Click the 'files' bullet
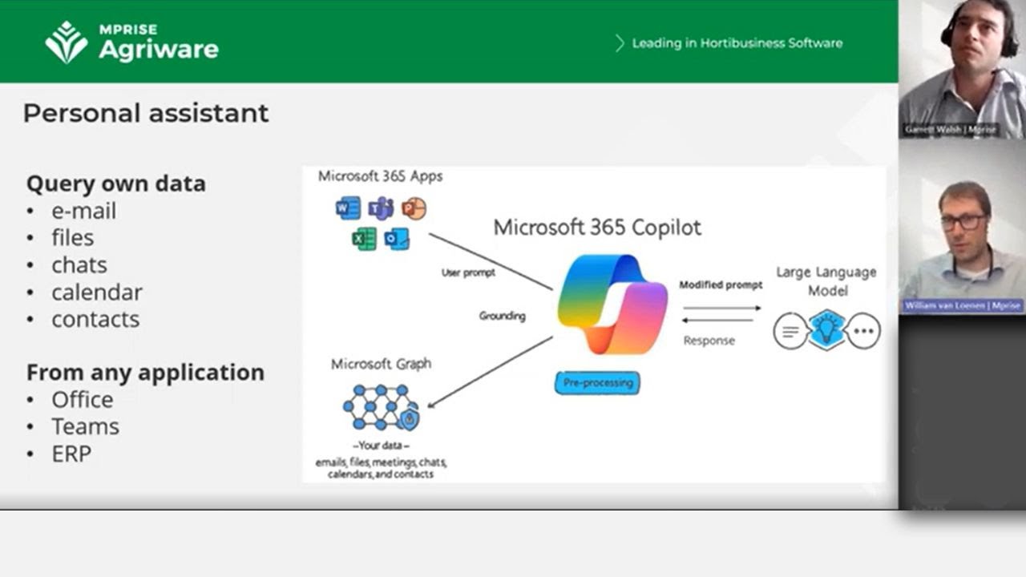 (x=73, y=238)
